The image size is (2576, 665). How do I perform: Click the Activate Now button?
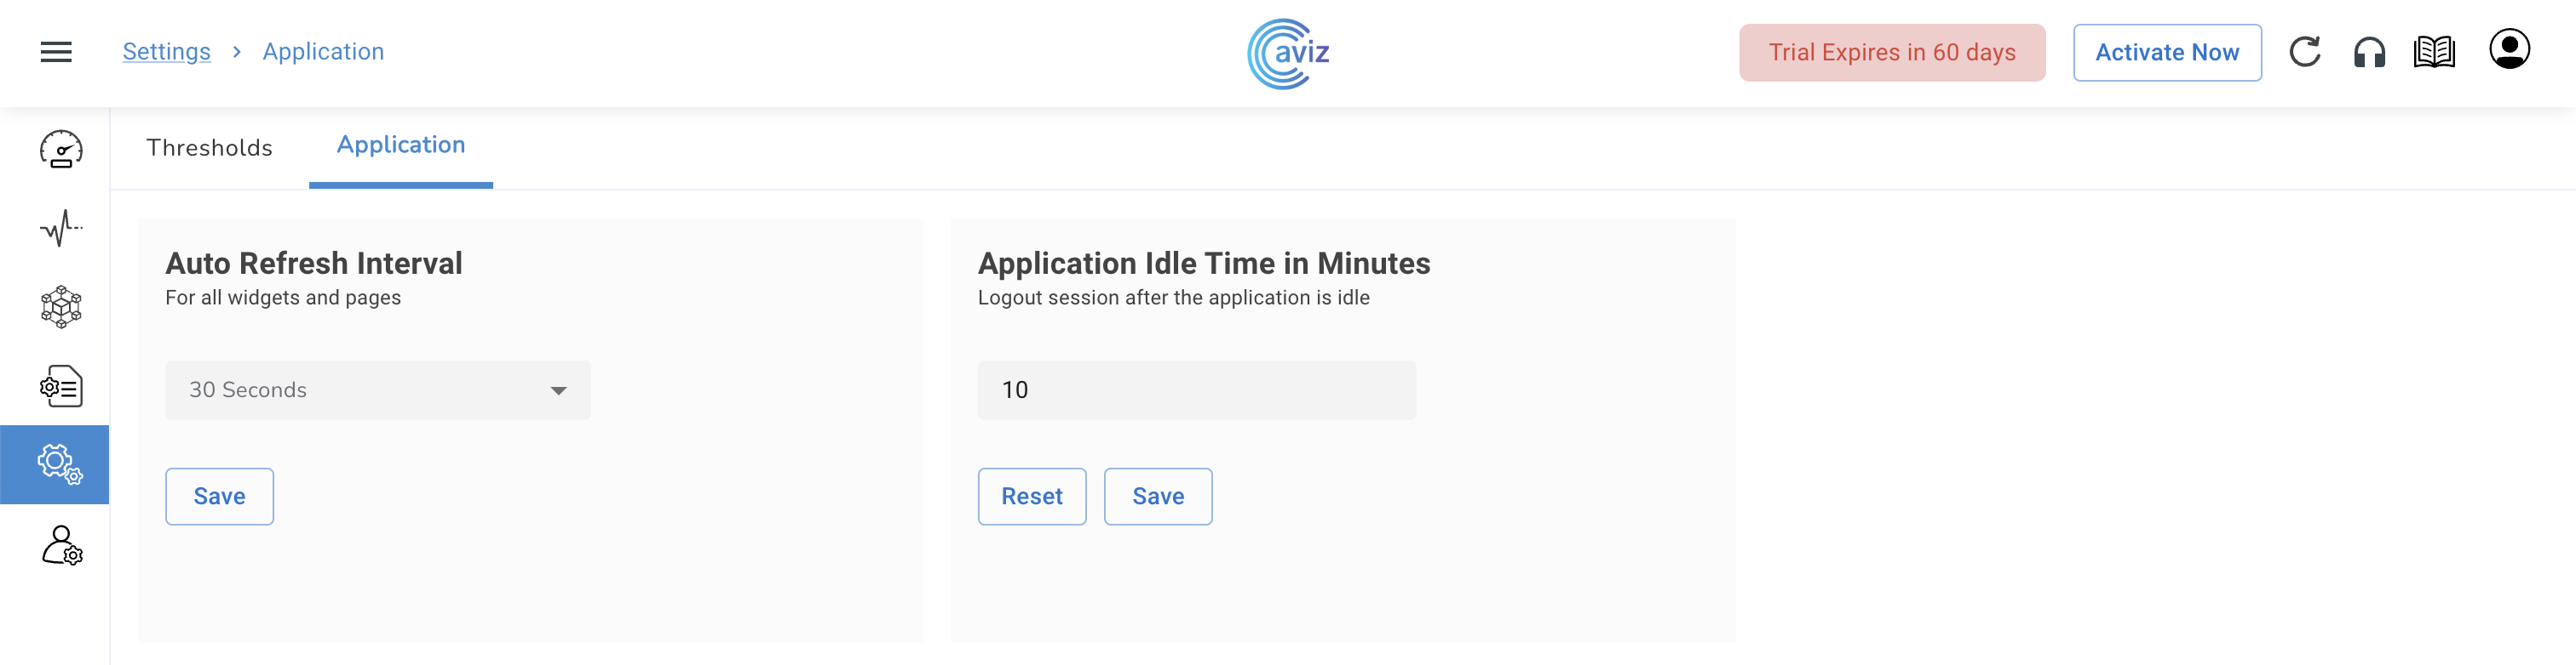2166,53
